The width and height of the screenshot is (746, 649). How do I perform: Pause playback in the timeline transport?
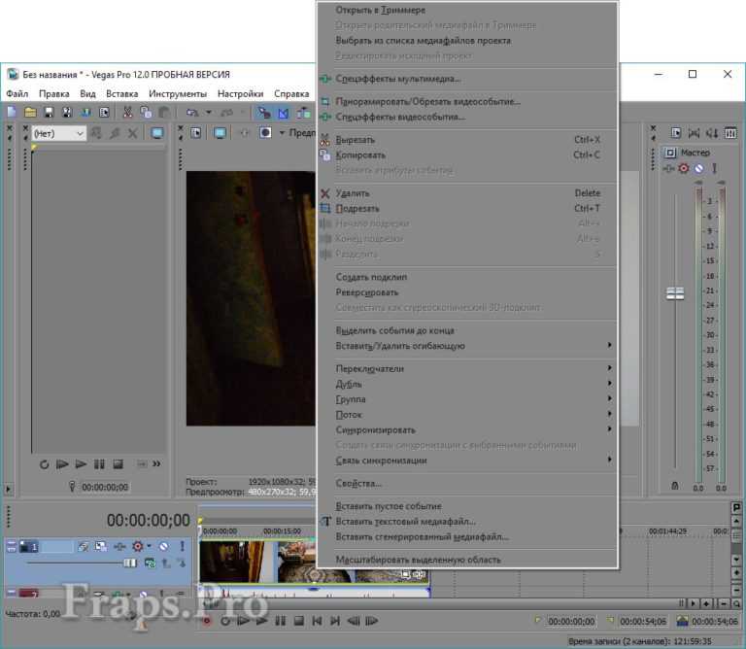280,621
